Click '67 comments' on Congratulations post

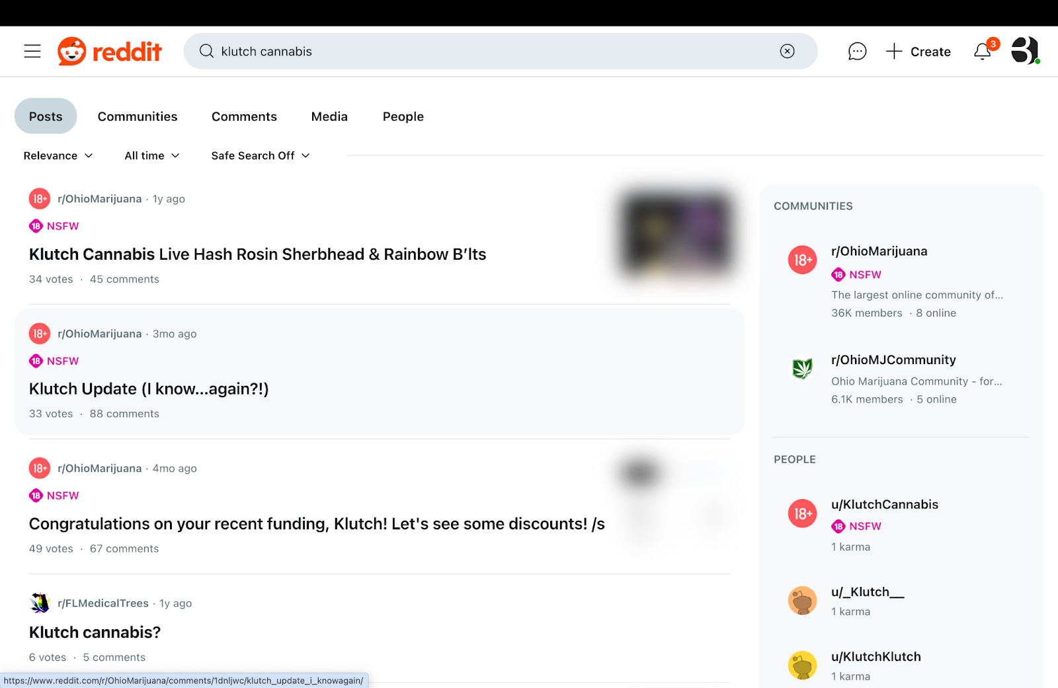point(124,549)
